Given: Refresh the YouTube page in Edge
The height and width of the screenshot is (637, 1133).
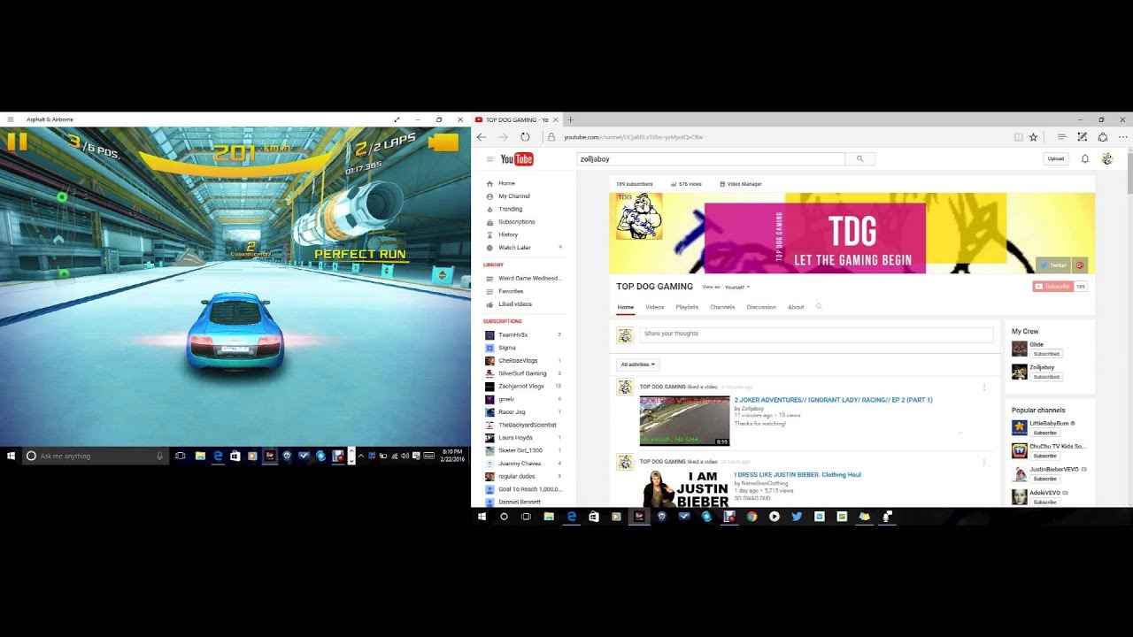Looking at the screenshot, I should point(525,137).
